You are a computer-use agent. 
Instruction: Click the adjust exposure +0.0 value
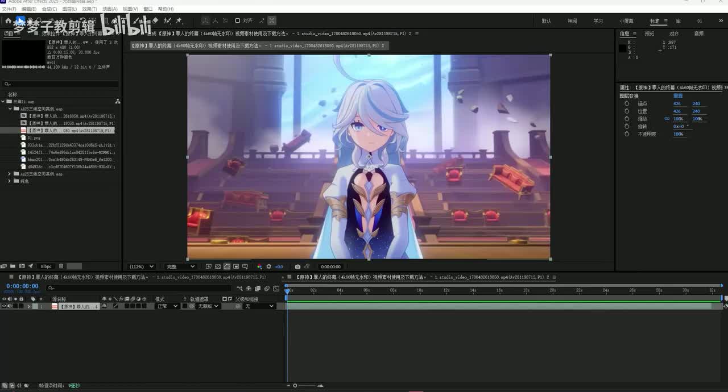[279, 266]
